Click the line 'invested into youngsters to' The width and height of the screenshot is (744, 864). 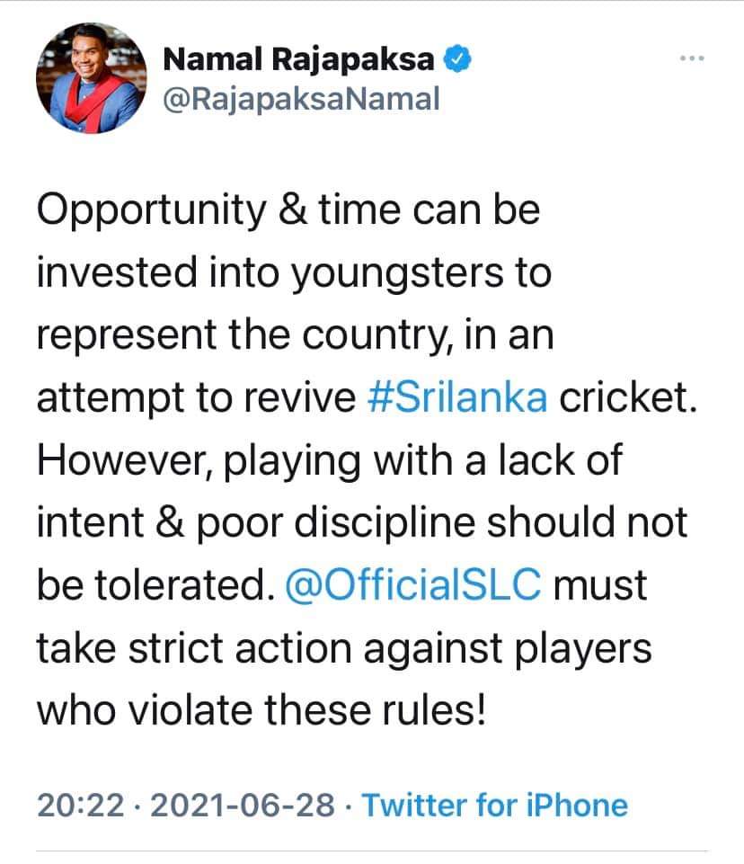tap(294, 274)
